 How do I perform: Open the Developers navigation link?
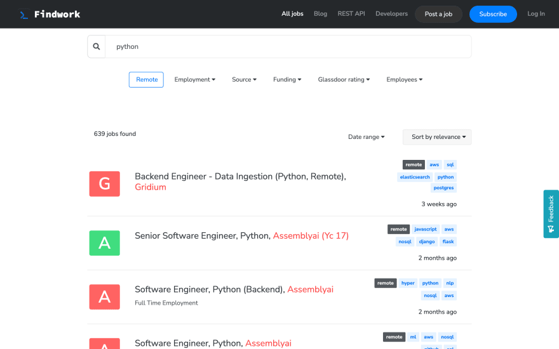391,13
